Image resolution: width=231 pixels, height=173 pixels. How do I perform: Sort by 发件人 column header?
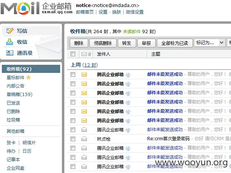pos(104,54)
